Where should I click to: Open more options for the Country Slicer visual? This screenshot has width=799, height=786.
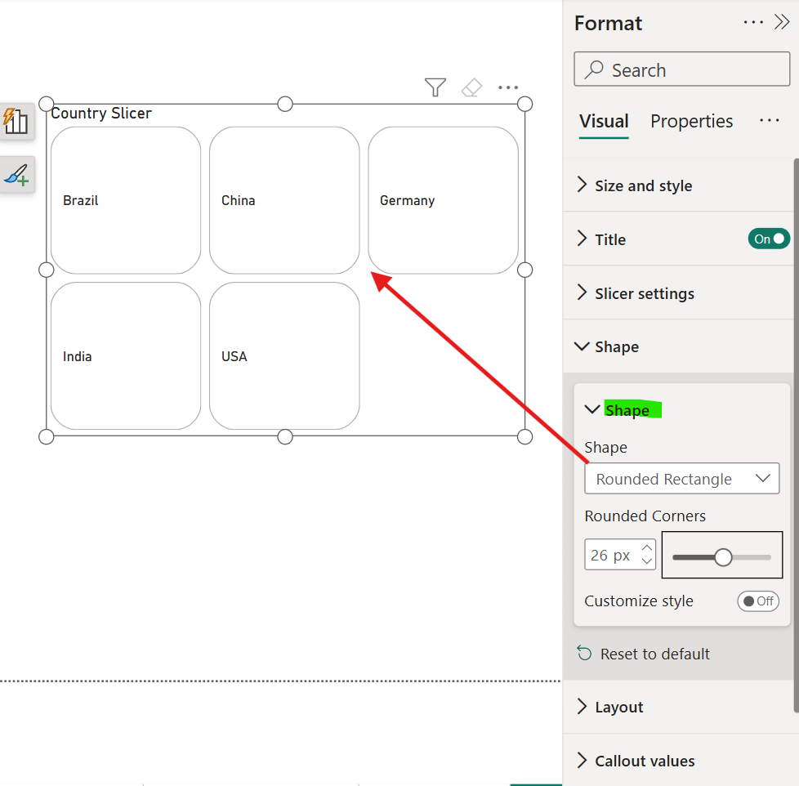coord(508,87)
